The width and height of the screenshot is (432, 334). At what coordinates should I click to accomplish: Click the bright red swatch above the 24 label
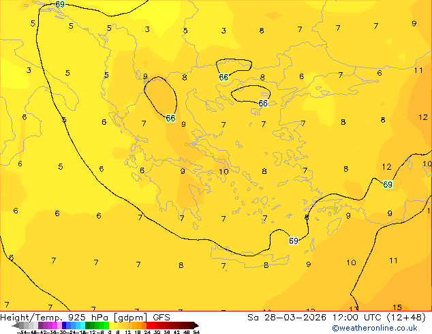(x=149, y=326)
